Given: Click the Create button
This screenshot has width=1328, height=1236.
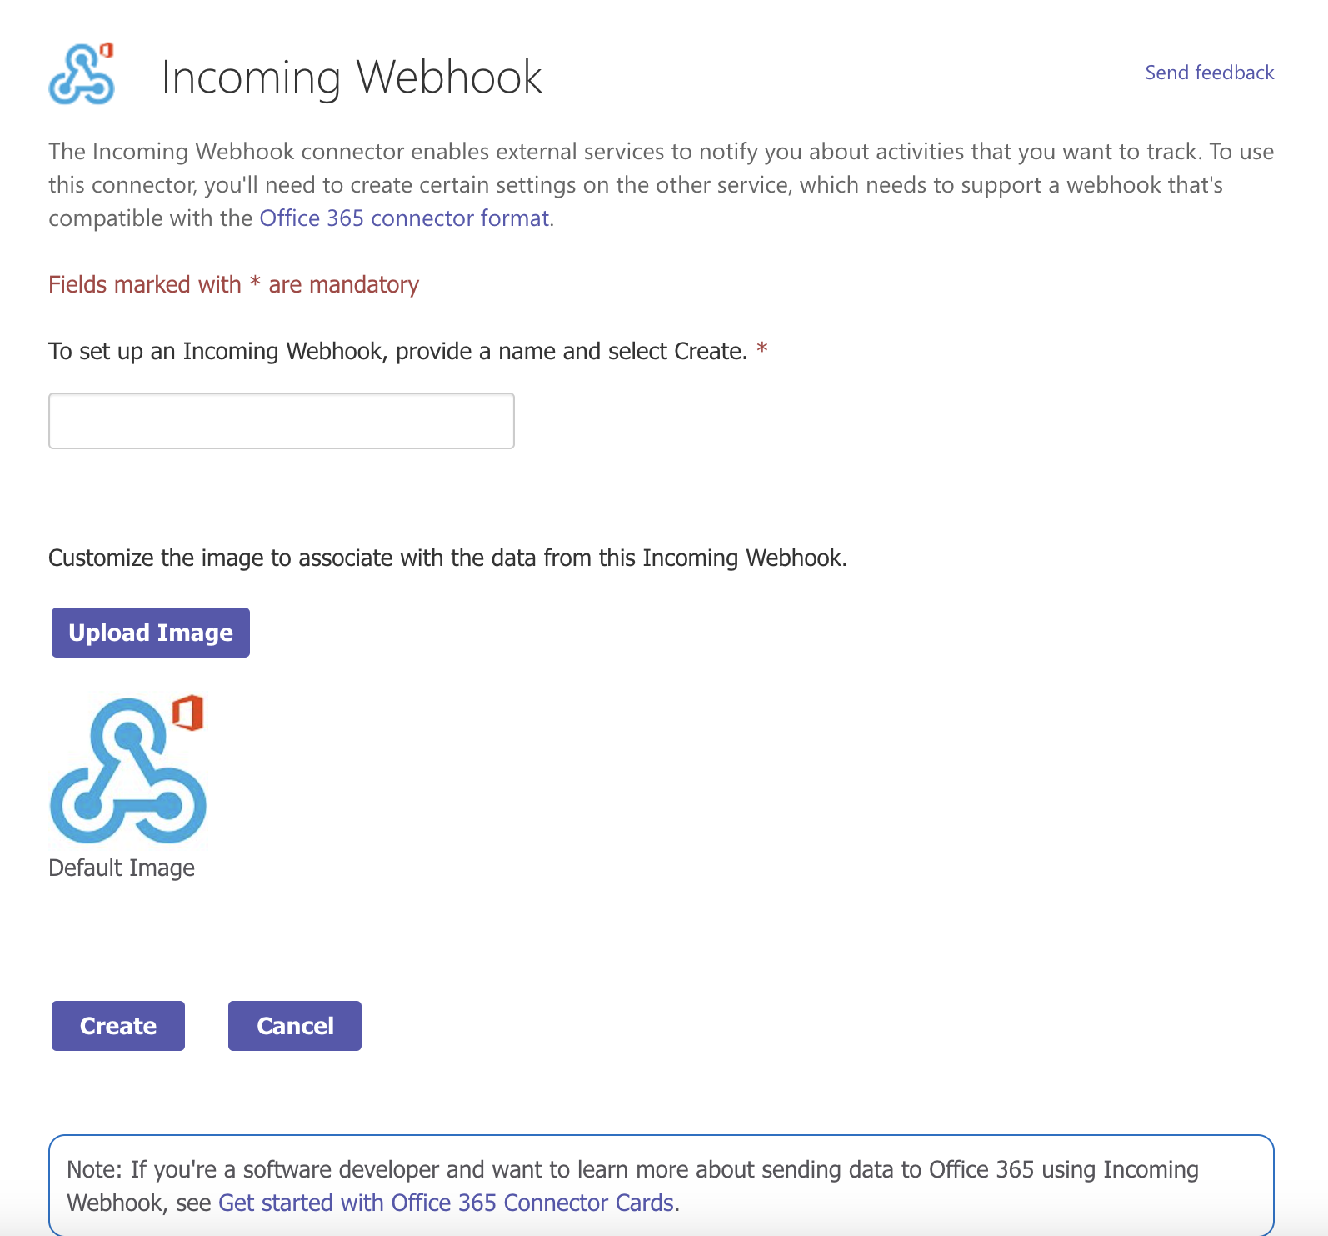Looking at the screenshot, I should [x=118, y=1026].
